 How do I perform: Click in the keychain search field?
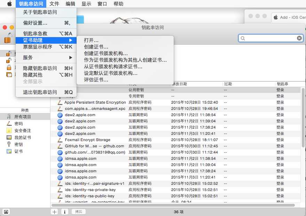pyautogui.click(x=271, y=38)
